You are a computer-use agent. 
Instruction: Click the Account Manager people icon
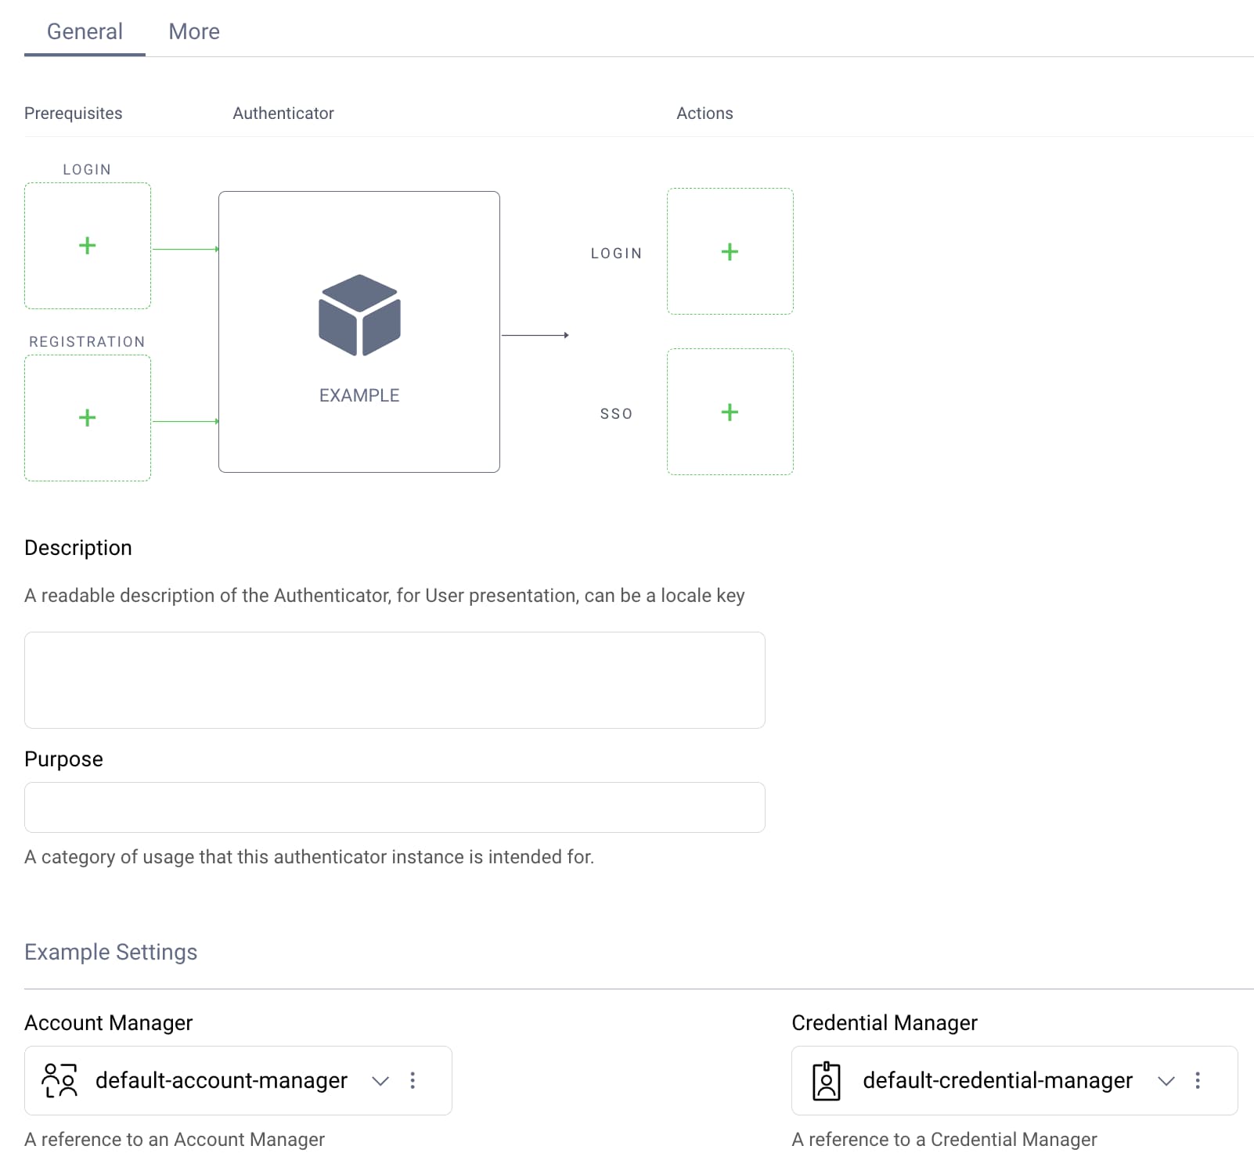click(59, 1081)
